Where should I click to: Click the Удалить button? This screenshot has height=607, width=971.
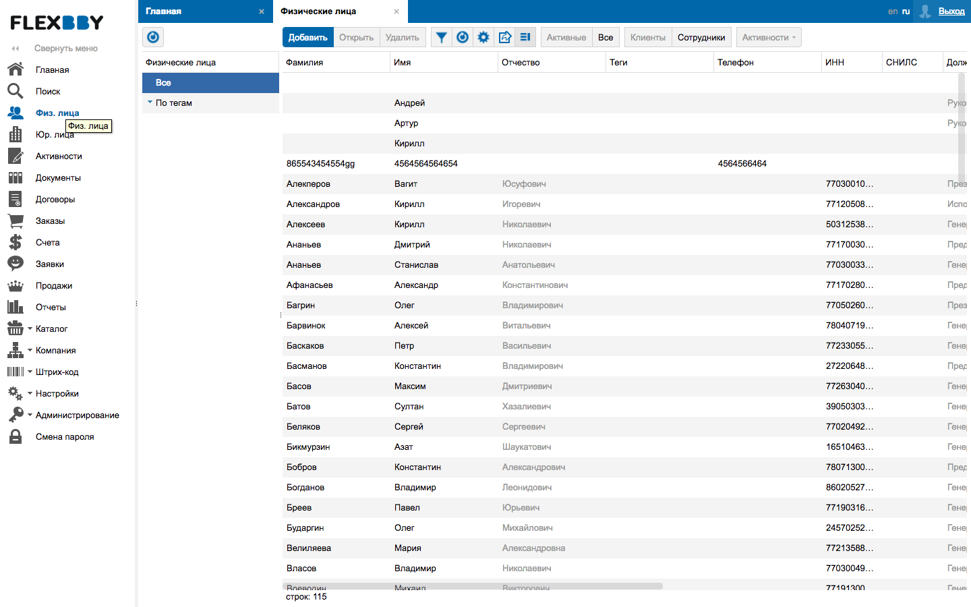click(x=402, y=37)
